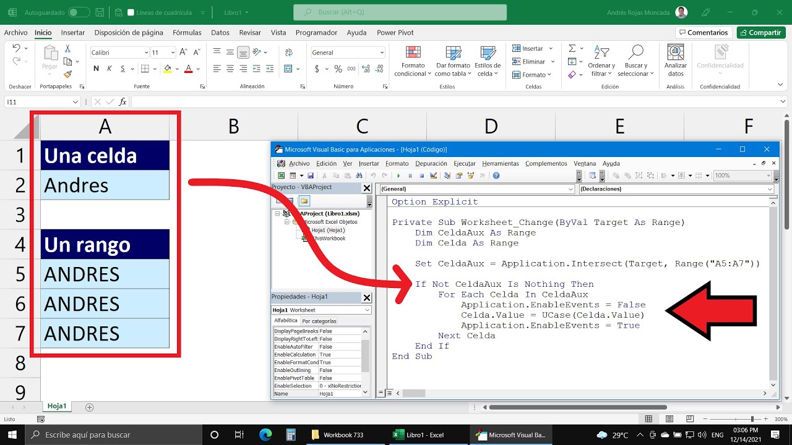Toggle center horizontal alignment
Viewport: 792px width, 445px height.
(x=230, y=69)
